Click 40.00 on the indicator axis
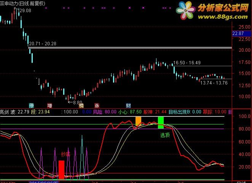This screenshot has height=183, width=252. [x=244, y=154]
